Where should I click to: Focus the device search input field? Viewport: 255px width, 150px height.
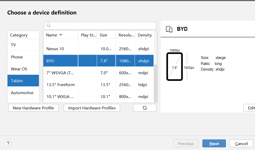pos(100,26)
